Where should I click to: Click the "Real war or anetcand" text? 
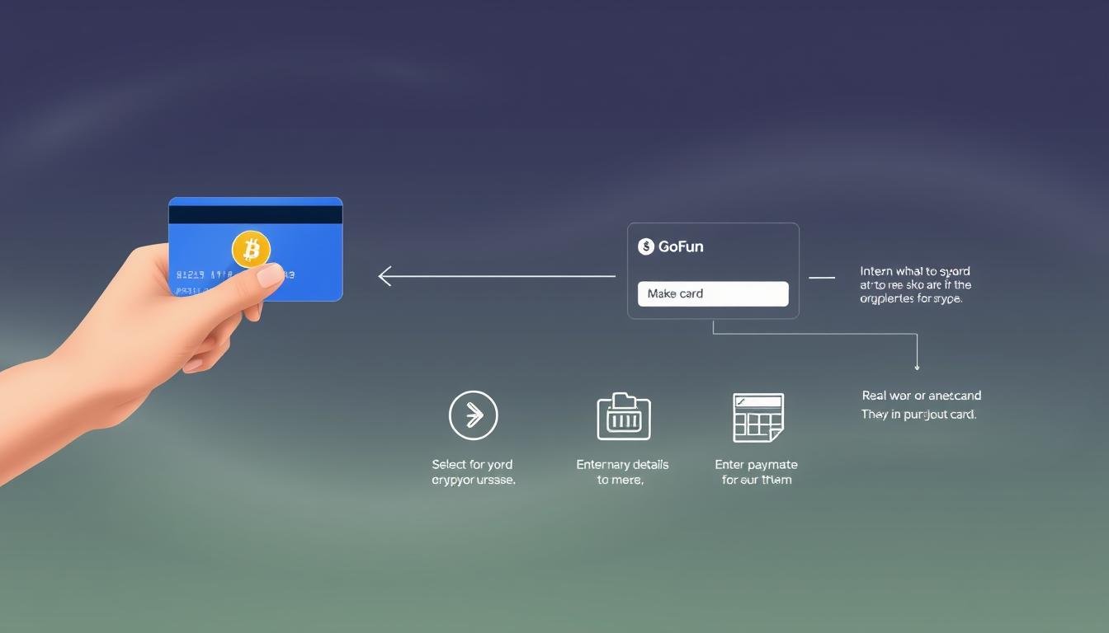(921, 396)
